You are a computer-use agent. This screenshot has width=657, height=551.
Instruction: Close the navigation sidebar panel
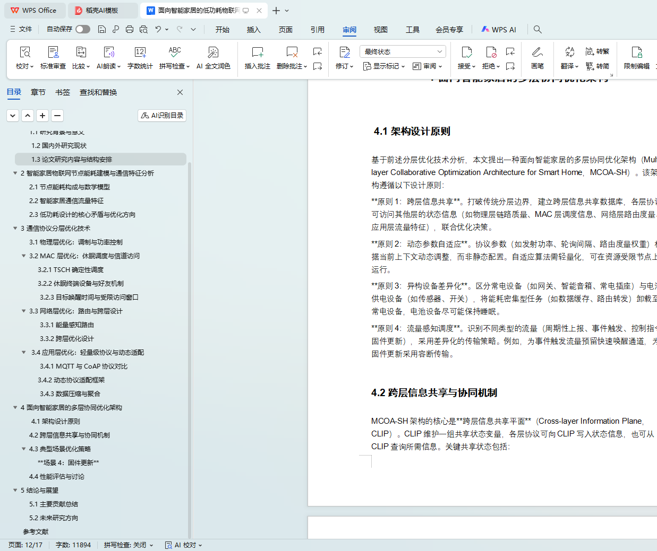180,92
